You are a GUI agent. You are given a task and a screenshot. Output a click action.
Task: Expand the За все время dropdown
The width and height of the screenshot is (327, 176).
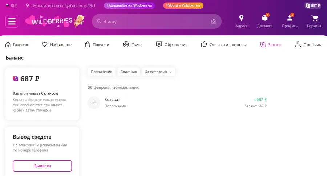tap(158, 72)
